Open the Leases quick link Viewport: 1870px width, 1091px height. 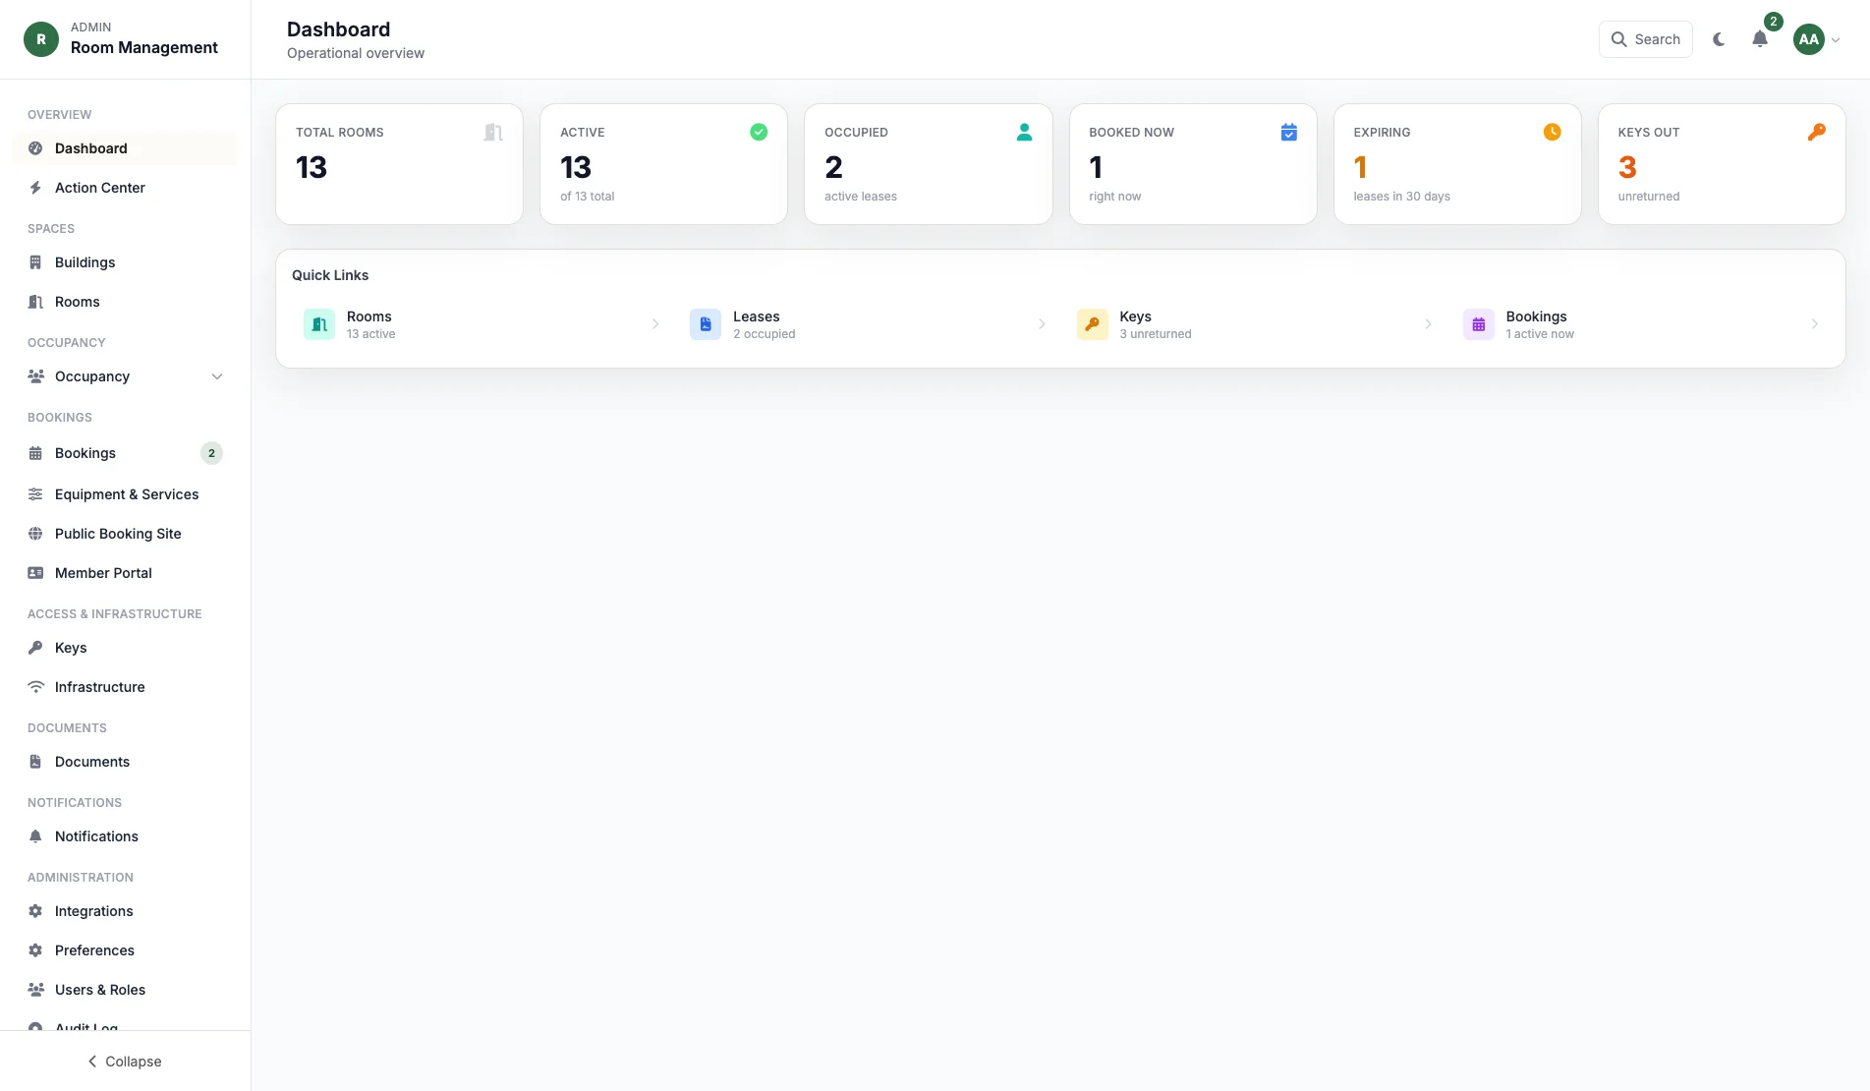[x=868, y=324]
